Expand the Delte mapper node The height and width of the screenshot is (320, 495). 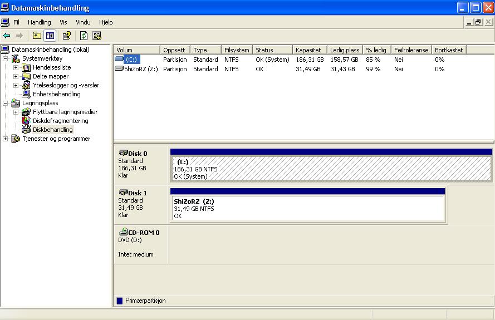16,76
